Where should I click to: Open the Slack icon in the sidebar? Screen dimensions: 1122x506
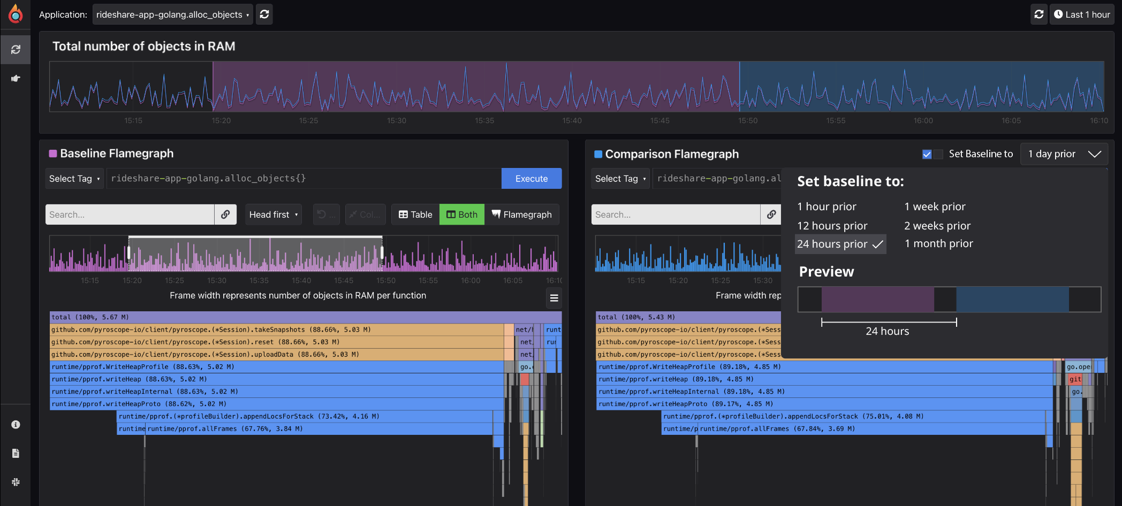pyautogui.click(x=15, y=482)
